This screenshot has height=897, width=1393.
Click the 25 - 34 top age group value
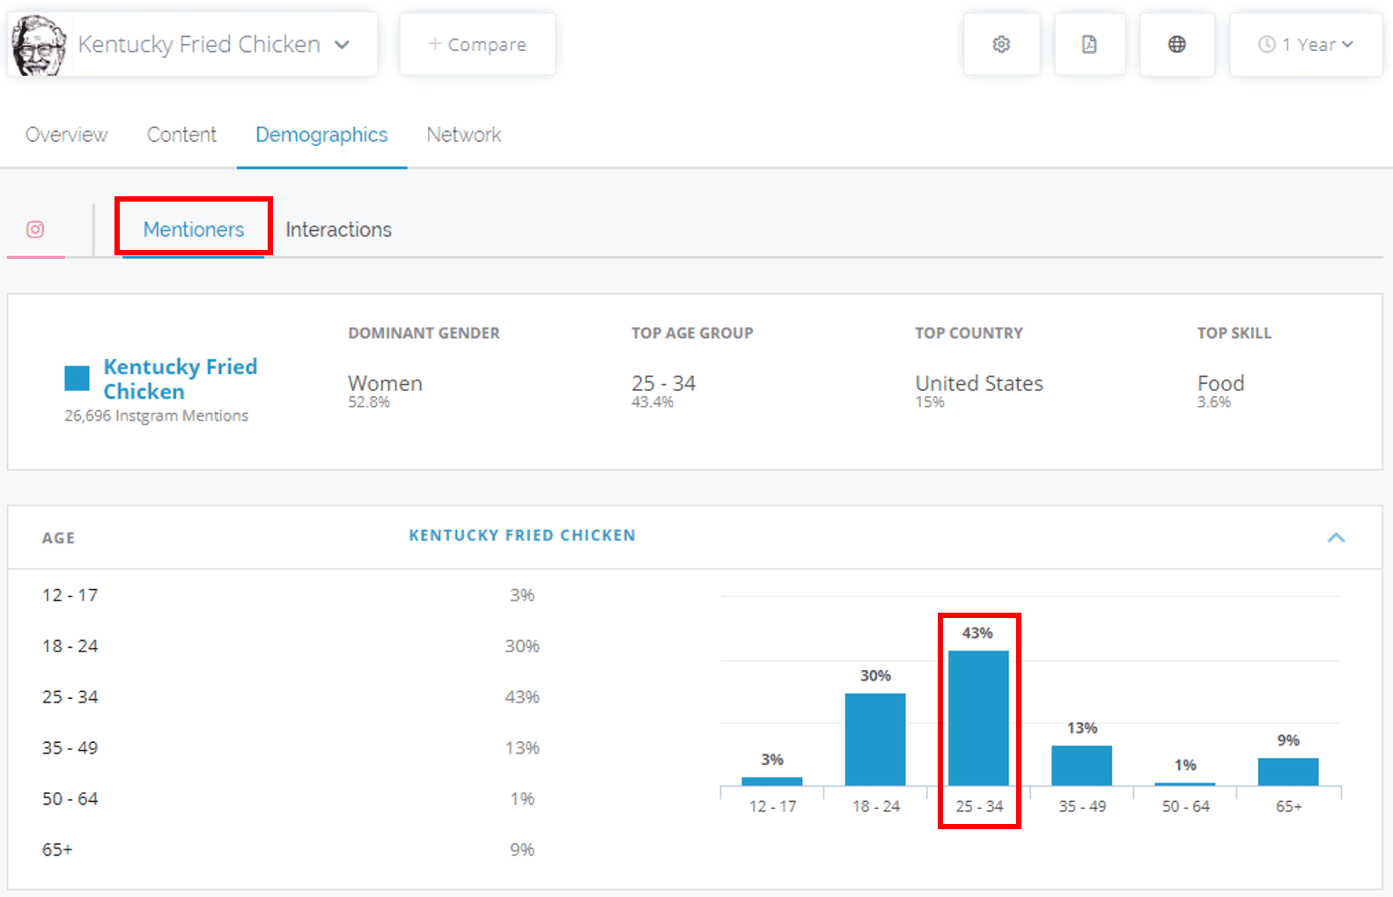click(663, 383)
